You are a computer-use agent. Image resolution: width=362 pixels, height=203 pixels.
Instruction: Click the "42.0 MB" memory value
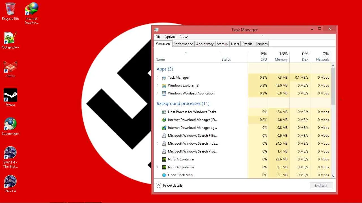point(281,85)
